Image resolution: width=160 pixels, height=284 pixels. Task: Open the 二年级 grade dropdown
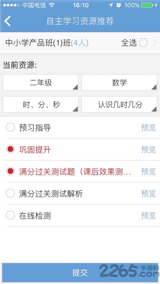point(40,82)
